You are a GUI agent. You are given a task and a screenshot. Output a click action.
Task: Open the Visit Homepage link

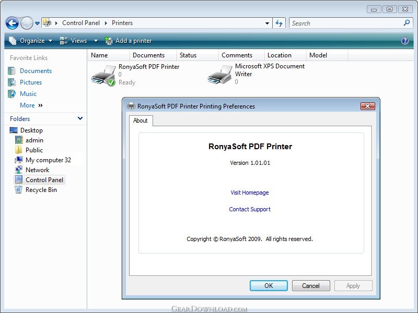(x=250, y=192)
